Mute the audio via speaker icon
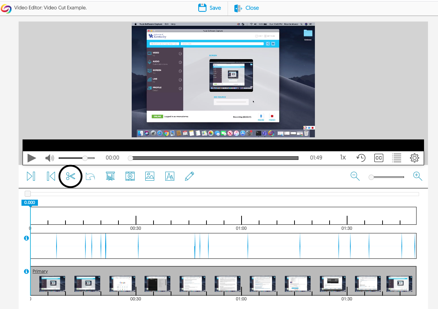Screen dimensions: 438x309 (x=49, y=158)
